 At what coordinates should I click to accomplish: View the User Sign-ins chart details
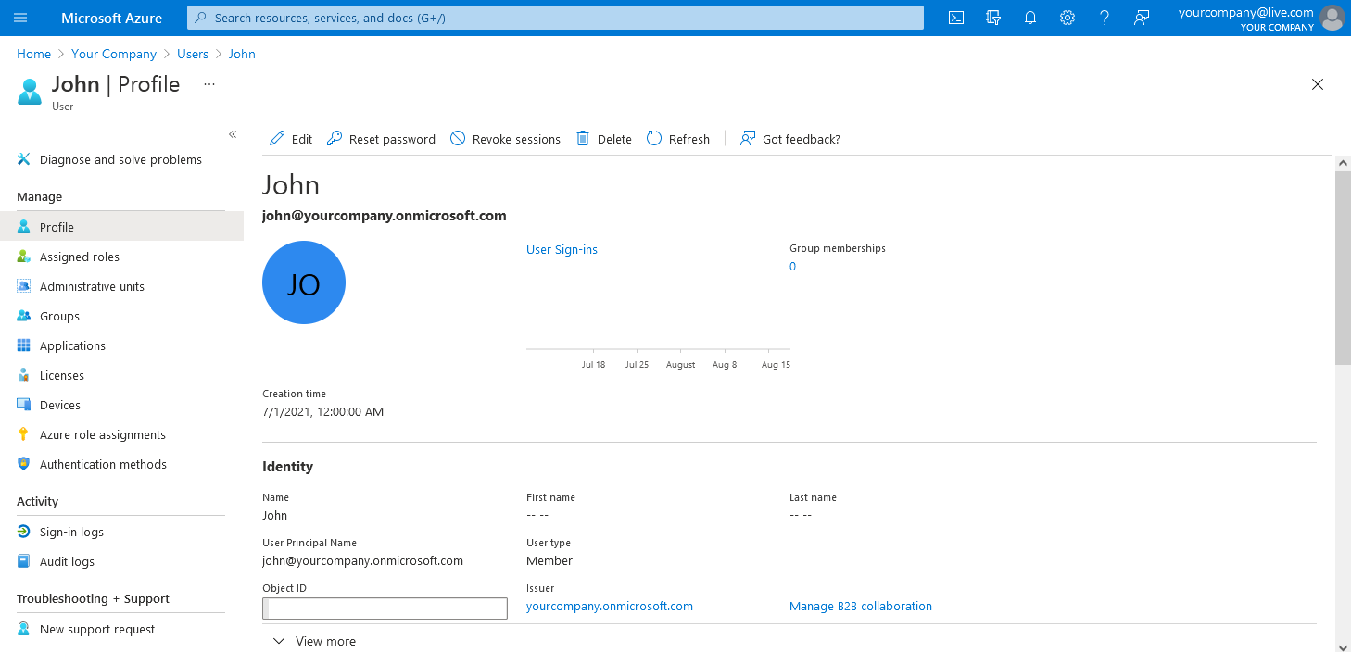pyautogui.click(x=561, y=248)
